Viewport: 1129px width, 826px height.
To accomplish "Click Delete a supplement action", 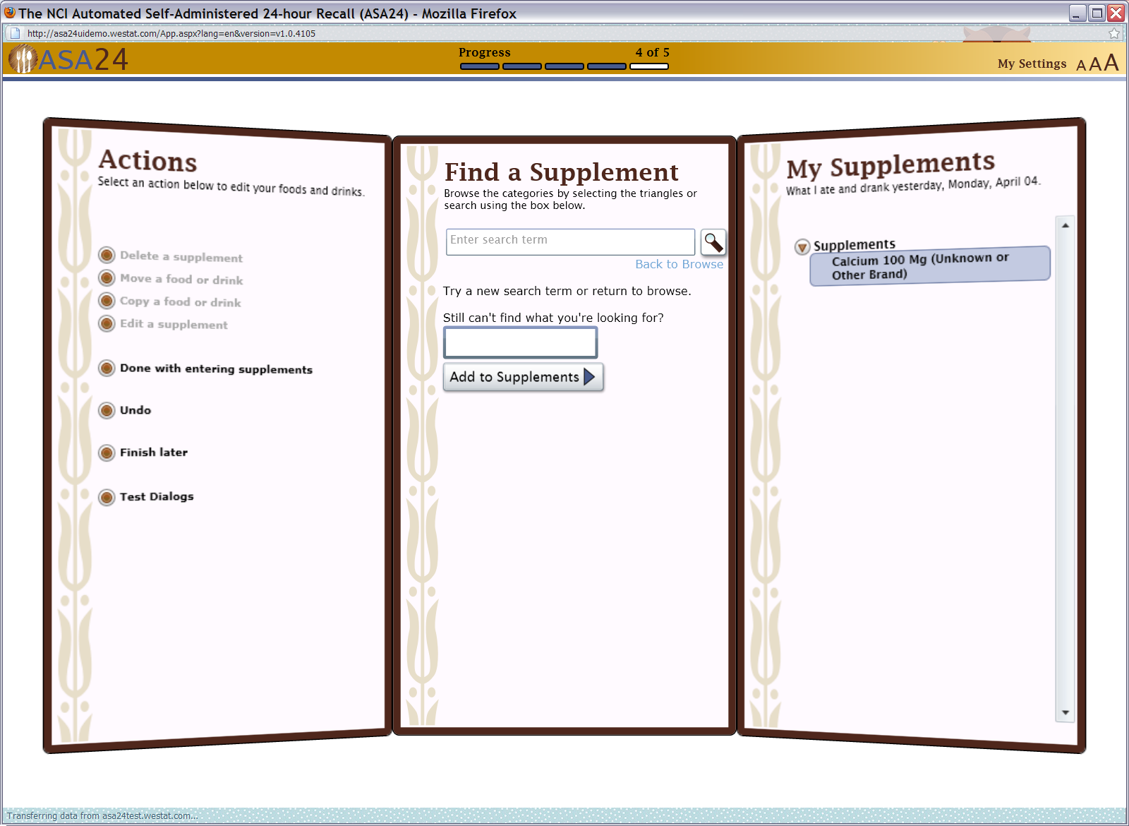I will [x=181, y=256].
